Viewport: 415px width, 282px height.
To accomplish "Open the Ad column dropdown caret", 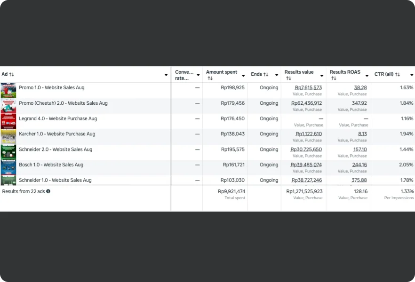I will (166, 75).
